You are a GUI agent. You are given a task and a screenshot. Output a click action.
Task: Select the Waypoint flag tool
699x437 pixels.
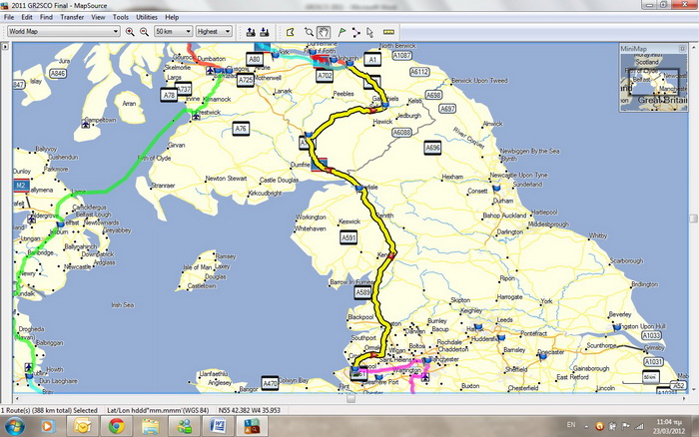tap(340, 32)
